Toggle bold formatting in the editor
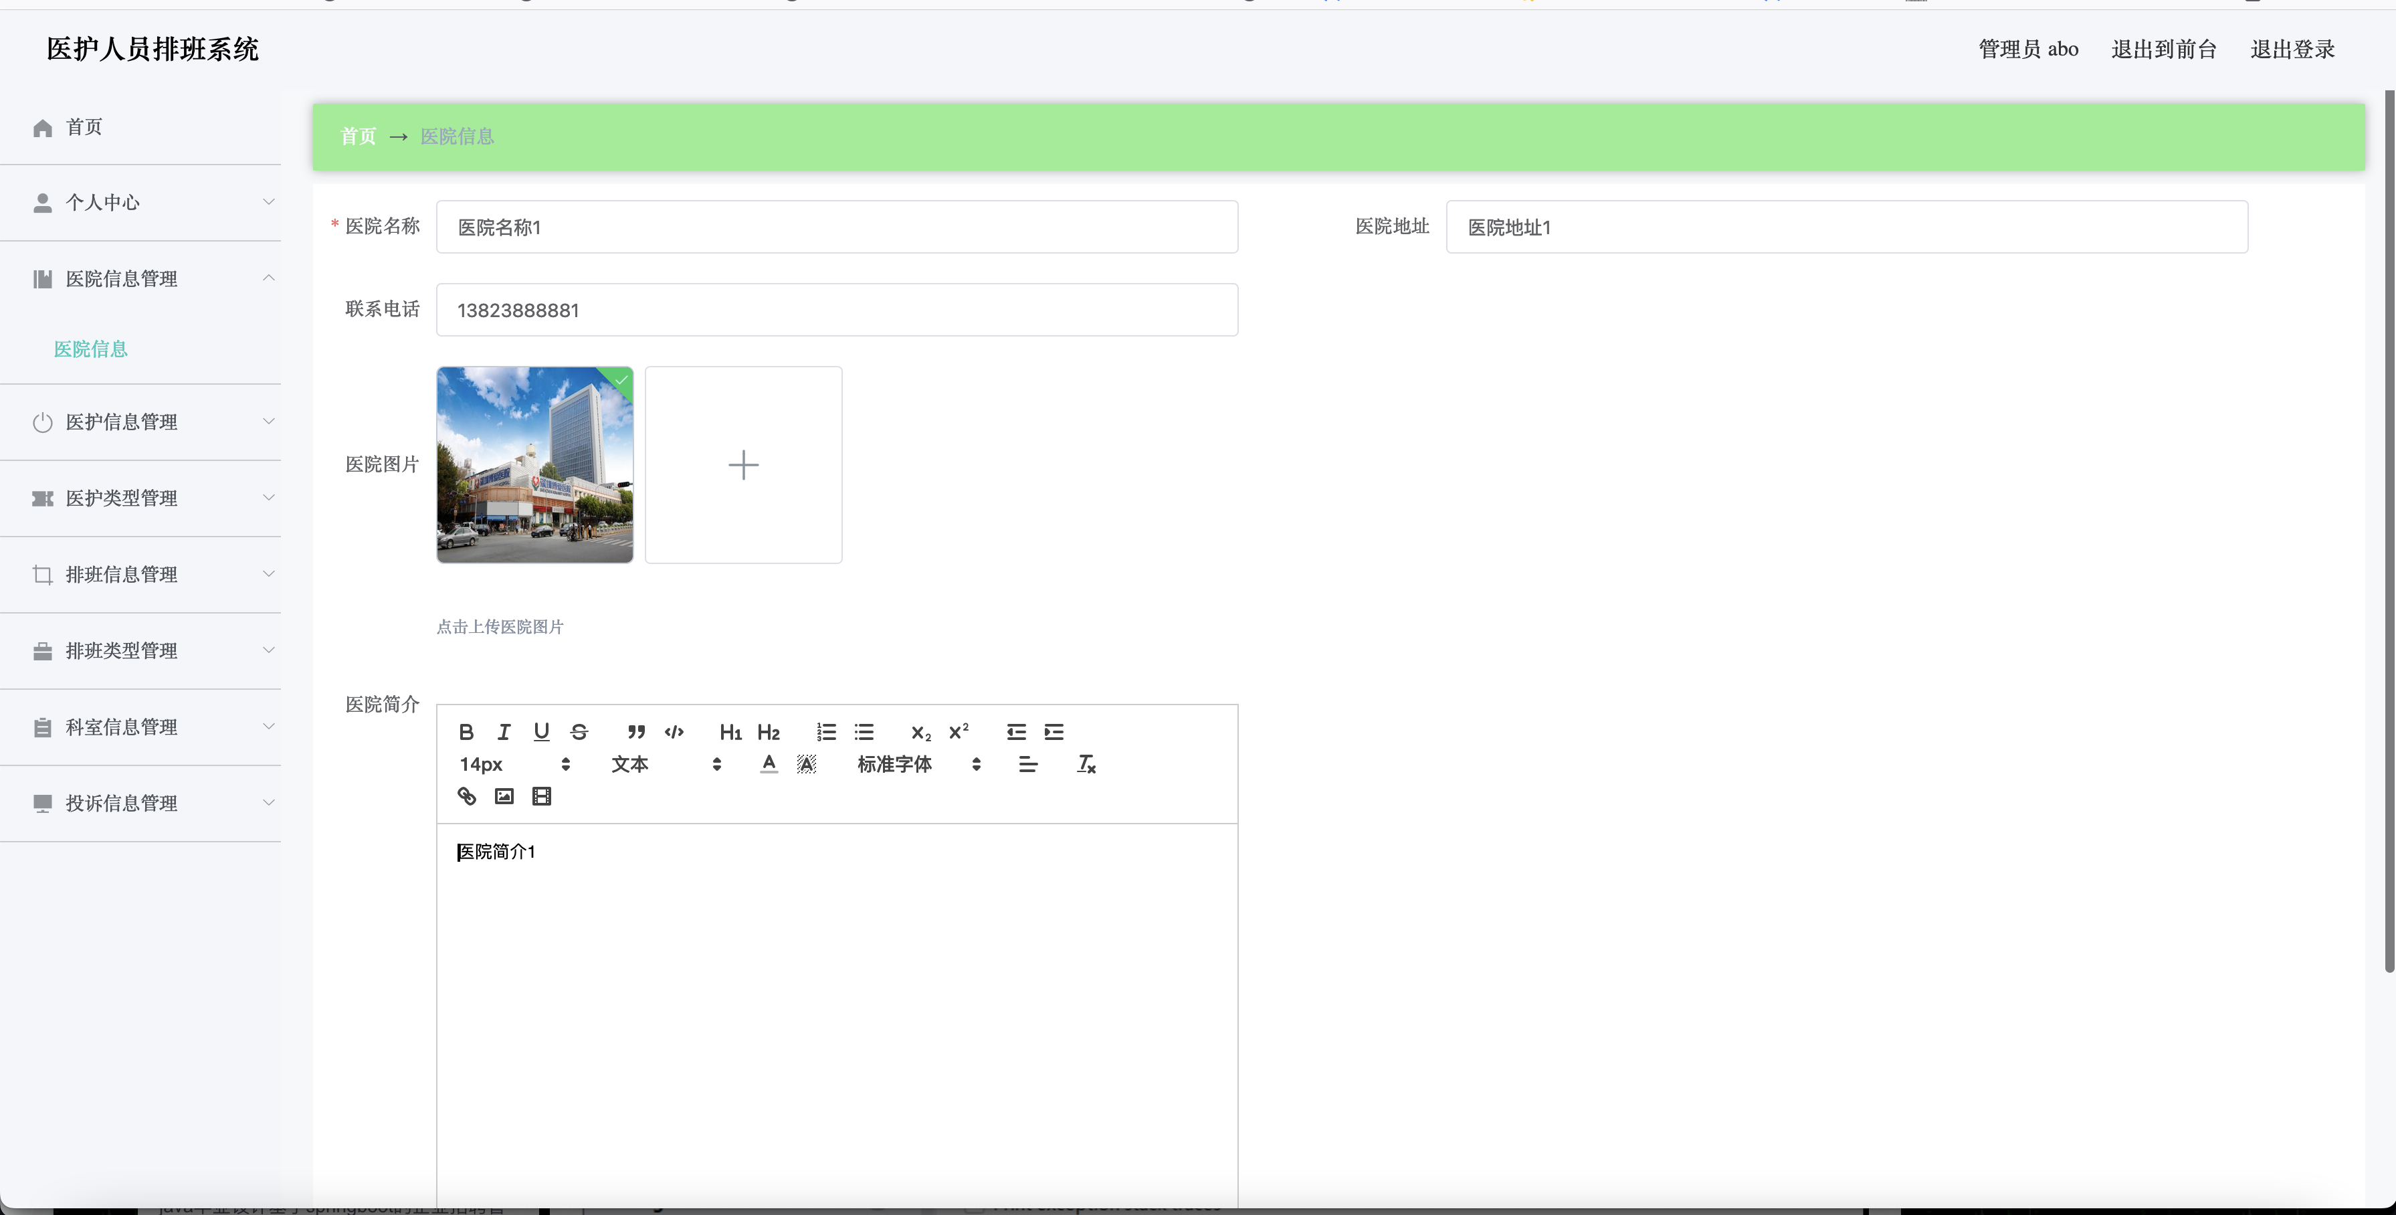 pyautogui.click(x=466, y=732)
